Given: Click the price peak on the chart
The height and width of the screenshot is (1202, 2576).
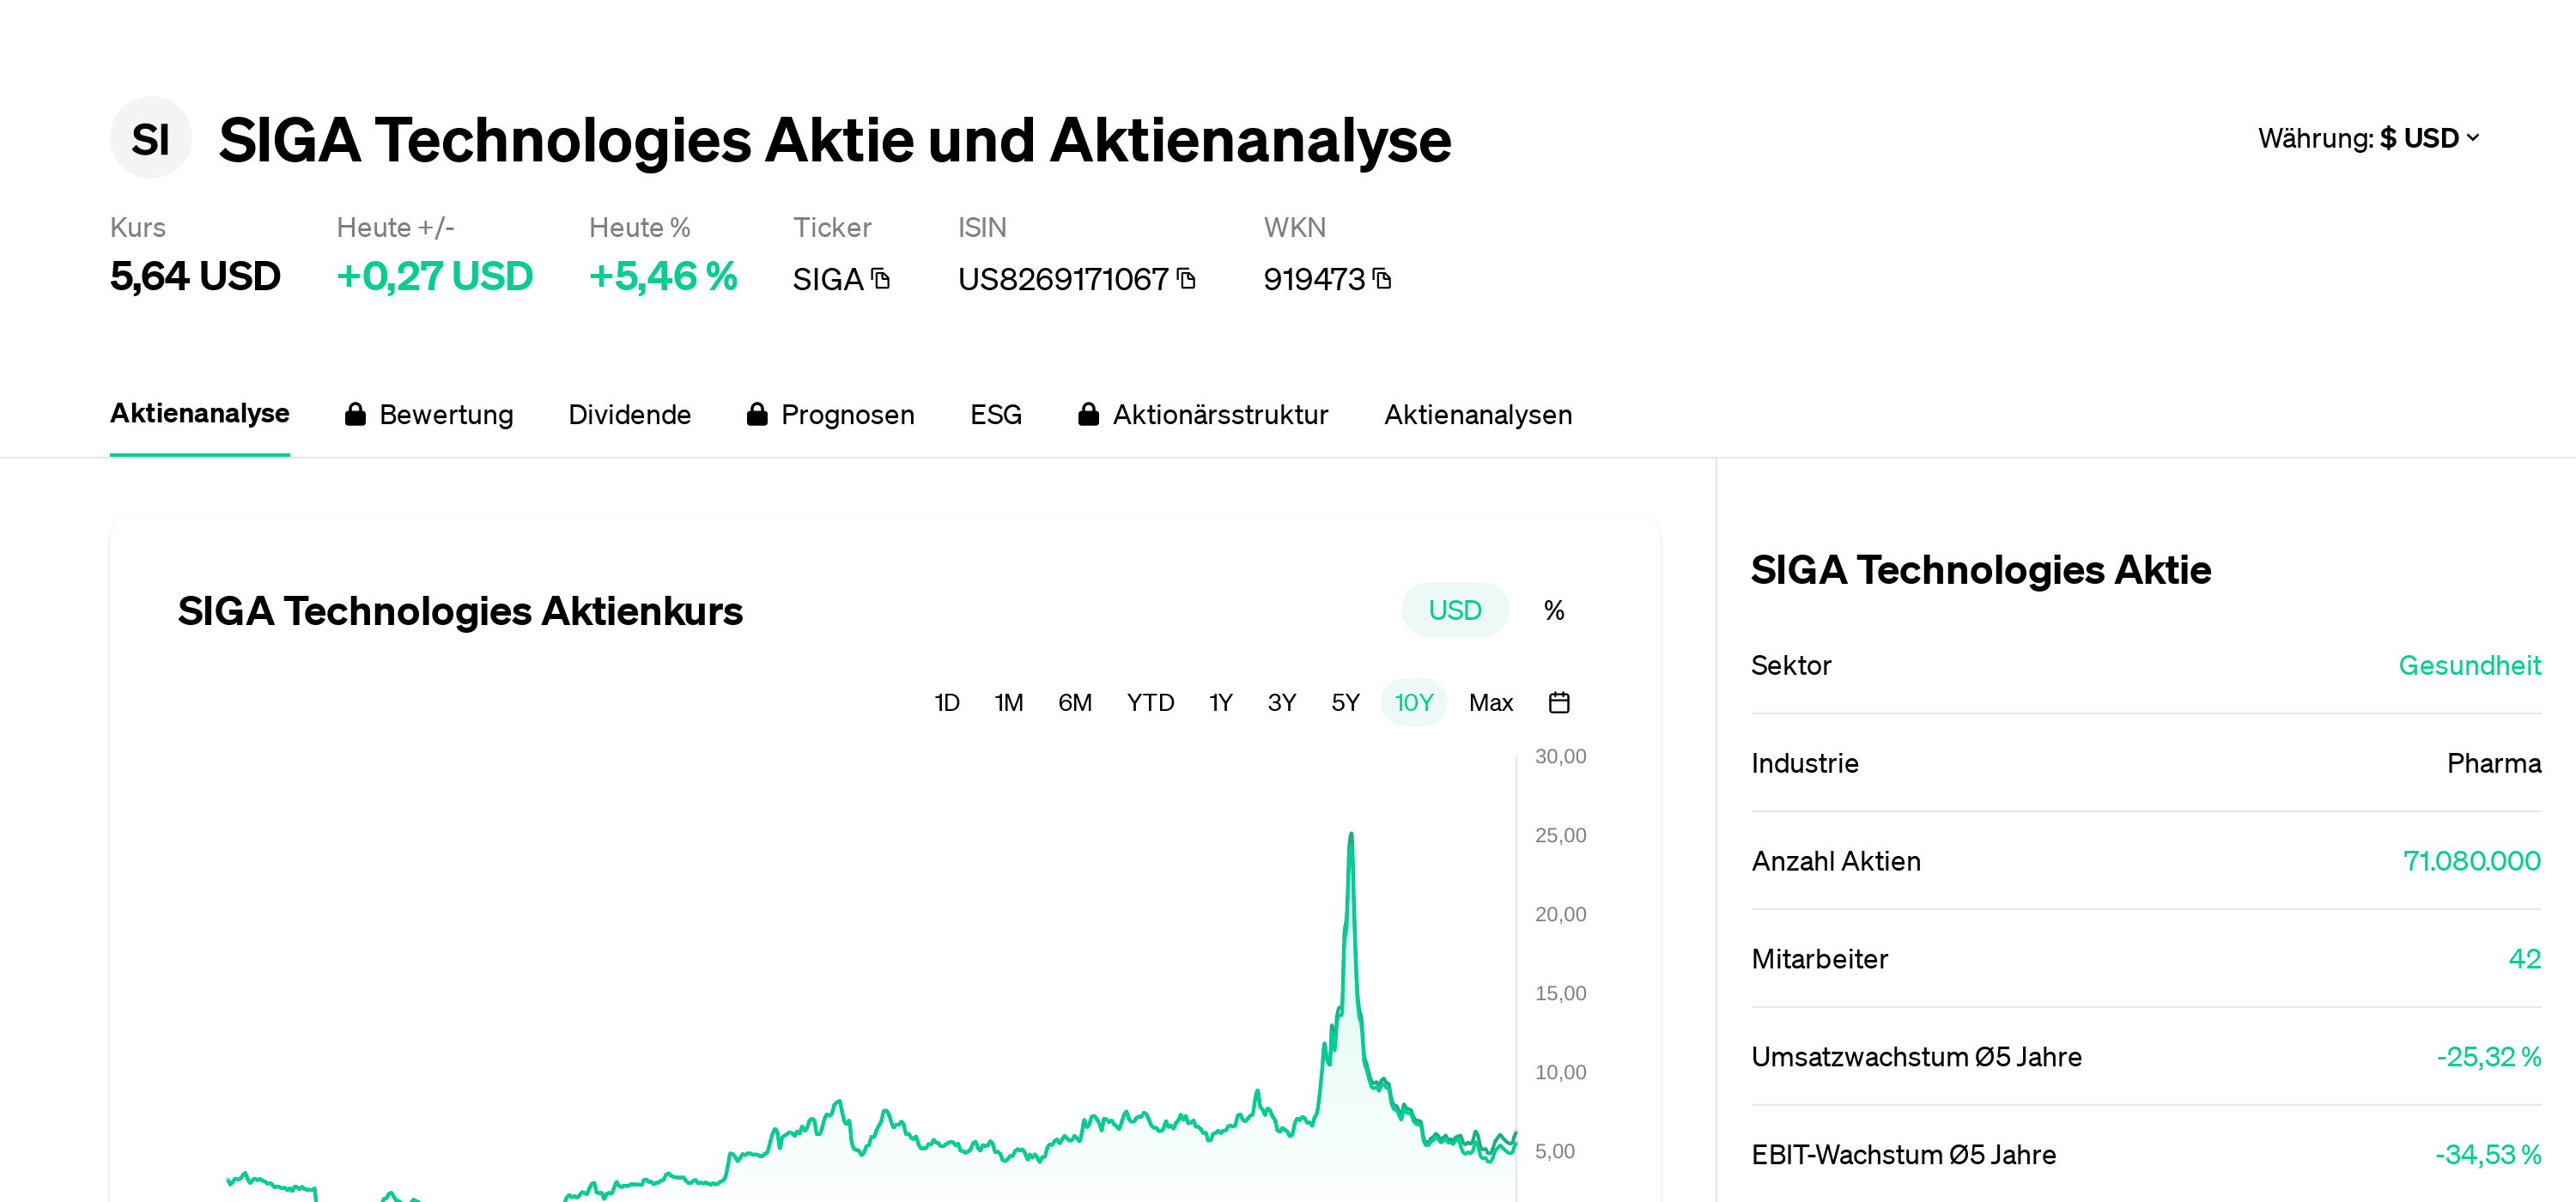Looking at the screenshot, I should click(x=1350, y=835).
